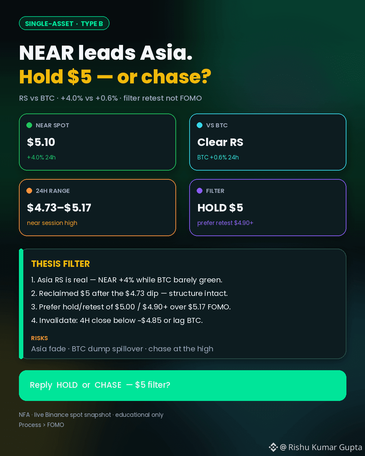This screenshot has width=365, height=456.
Task: Click the Reply HOLD or CHASE banner
Action: pos(182,385)
